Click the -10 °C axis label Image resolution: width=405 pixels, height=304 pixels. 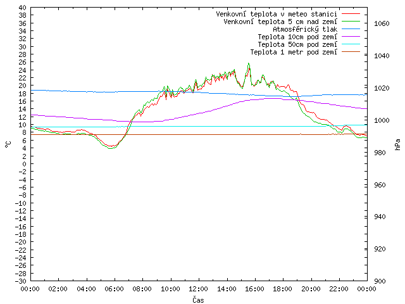[x=21, y=203]
